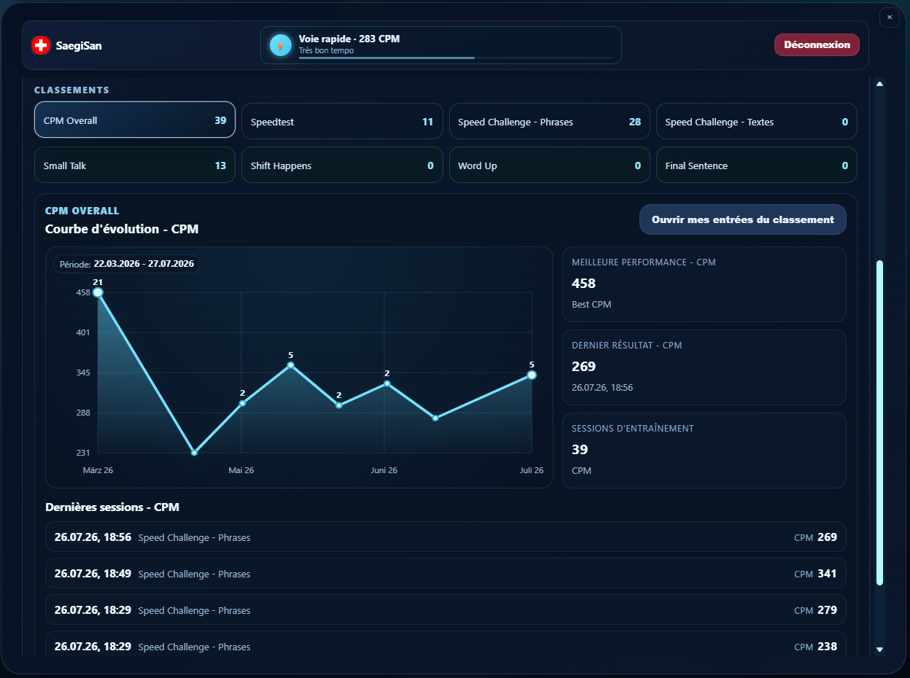The width and height of the screenshot is (910, 678).
Task: Switch to the Shift Happens tab
Action: click(342, 165)
